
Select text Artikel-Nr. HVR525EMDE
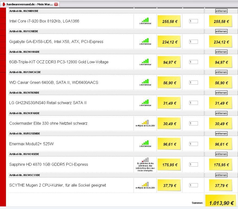coord(25,134)
